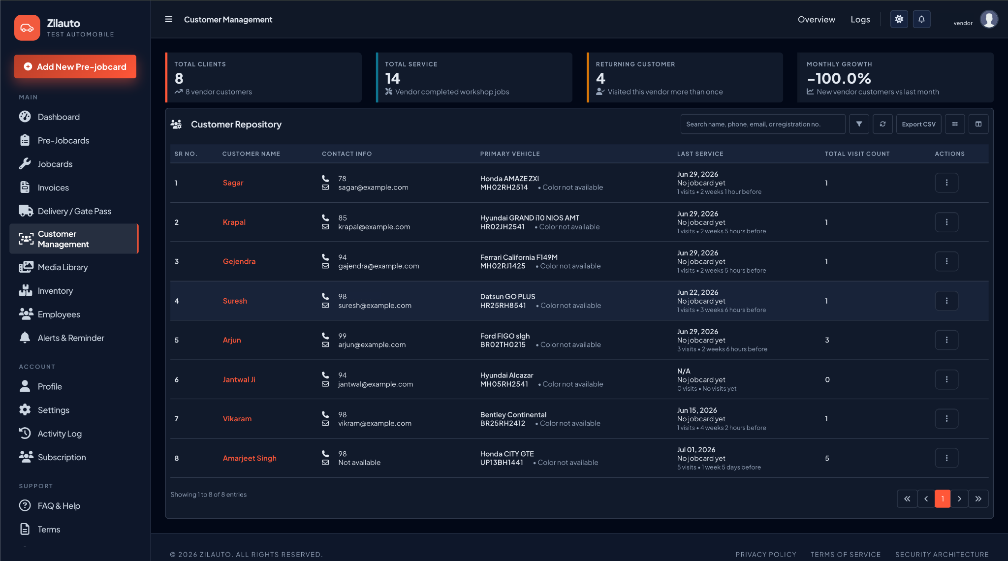The image size is (1008, 561).
Task: Click the Inventory boxes icon
Action: tap(25, 290)
